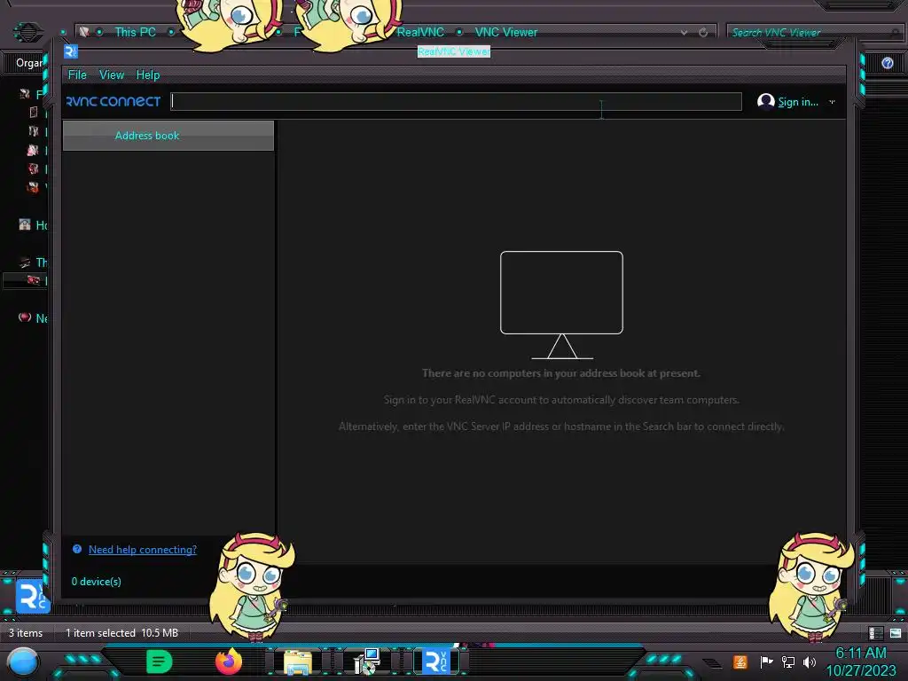Show hidden tray icons arrow

coord(713,663)
